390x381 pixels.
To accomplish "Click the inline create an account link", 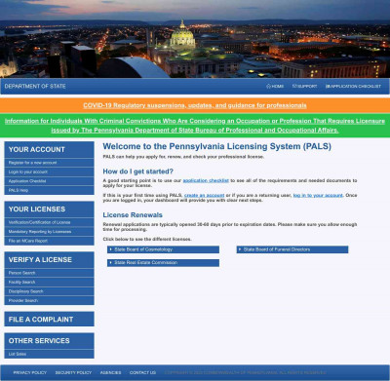I will point(204,195).
